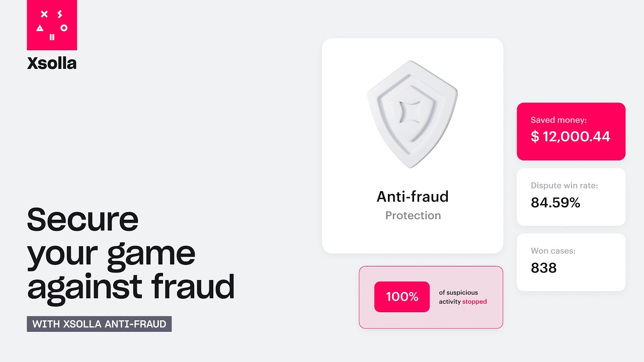Viewport: 644px width, 362px height.
Task: Click the Anti-fraud card title
Action: pos(413,196)
